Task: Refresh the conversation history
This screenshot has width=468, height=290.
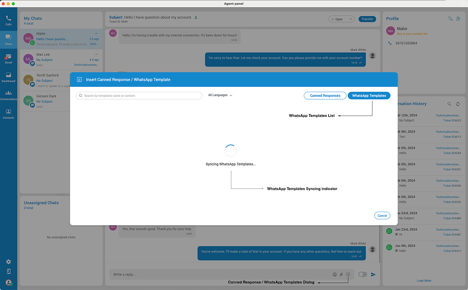Action: pyautogui.click(x=458, y=104)
